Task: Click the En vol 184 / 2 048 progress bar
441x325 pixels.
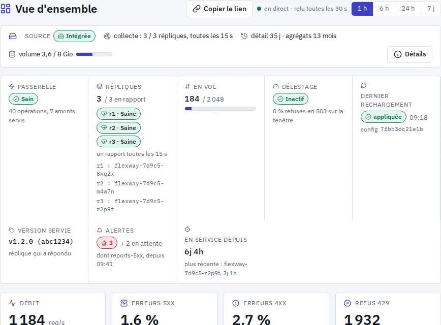Action: point(220,109)
